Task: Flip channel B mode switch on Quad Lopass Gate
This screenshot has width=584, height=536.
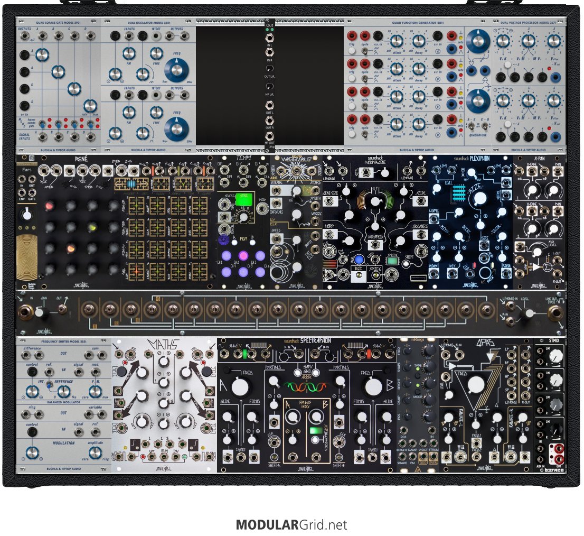Action: (59, 124)
